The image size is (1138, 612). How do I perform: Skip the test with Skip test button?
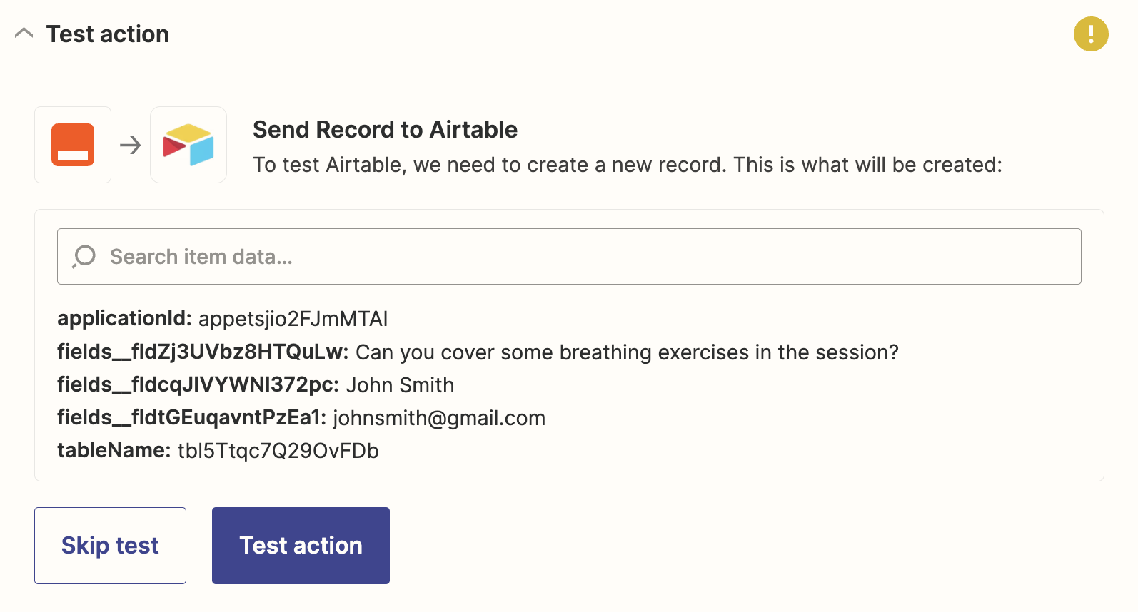(110, 546)
